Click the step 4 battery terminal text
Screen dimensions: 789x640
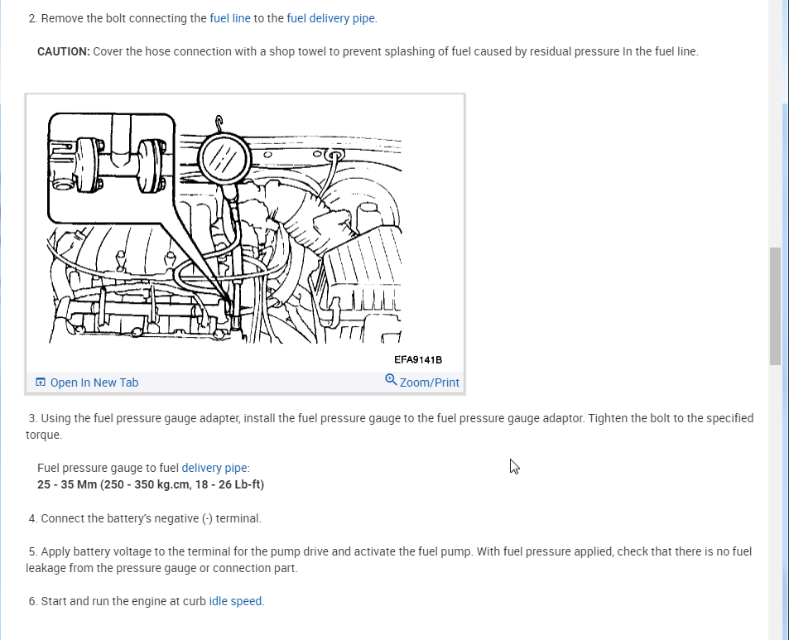pos(145,518)
